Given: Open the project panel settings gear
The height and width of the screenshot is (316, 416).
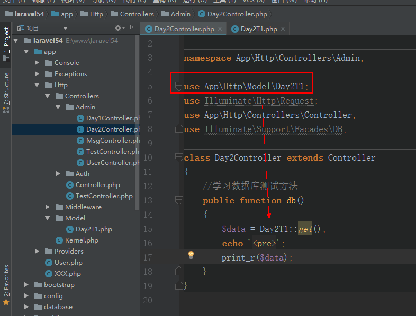Looking at the screenshot, I should (x=119, y=28).
